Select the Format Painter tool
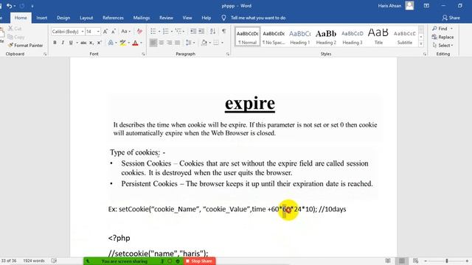The height and width of the screenshot is (265, 472). point(25,46)
